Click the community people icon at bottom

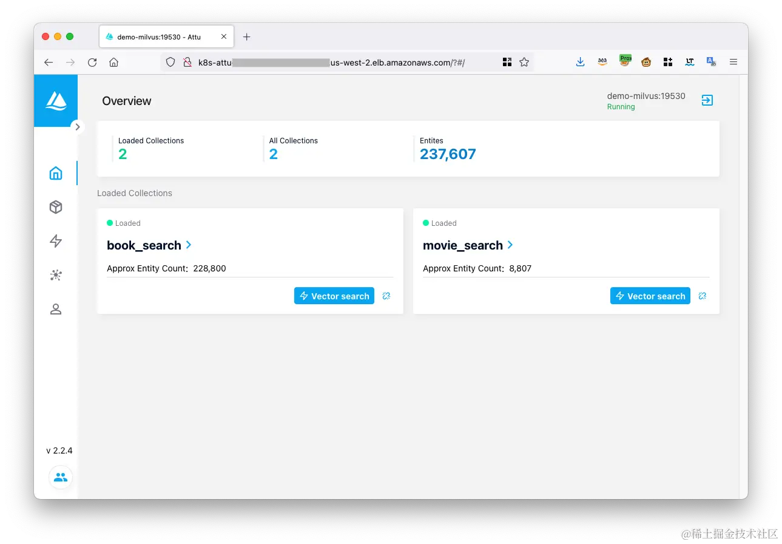[61, 477]
